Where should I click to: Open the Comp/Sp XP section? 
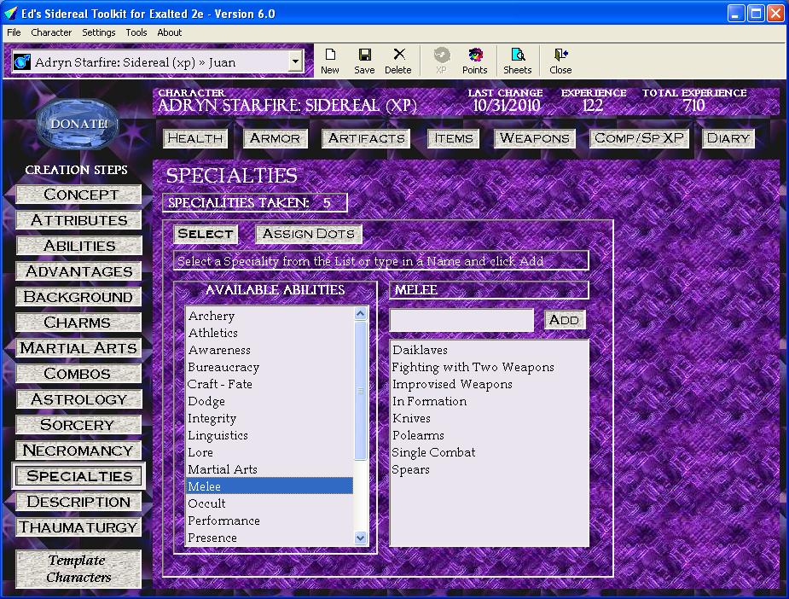click(x=639, y=138)
